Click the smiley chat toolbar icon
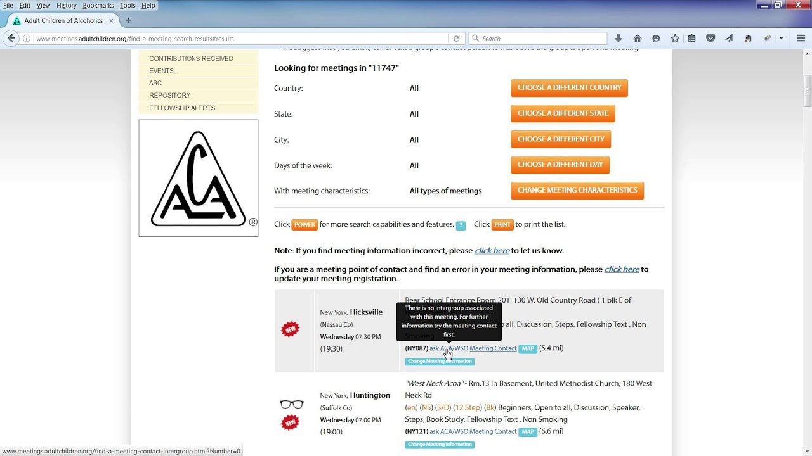The image size is (812, 456). click(x=656, y=39)
